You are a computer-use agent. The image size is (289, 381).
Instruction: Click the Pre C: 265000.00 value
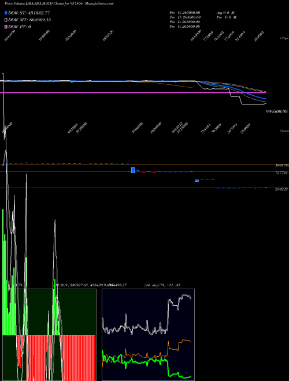(x=185, y=27)
